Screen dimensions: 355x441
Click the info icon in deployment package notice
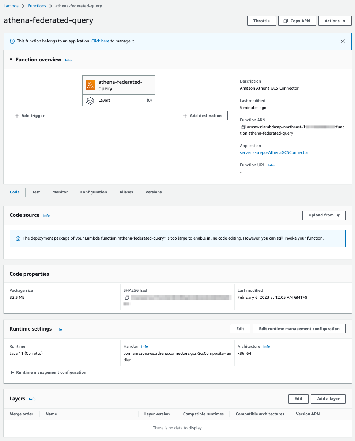click(18, 238)
